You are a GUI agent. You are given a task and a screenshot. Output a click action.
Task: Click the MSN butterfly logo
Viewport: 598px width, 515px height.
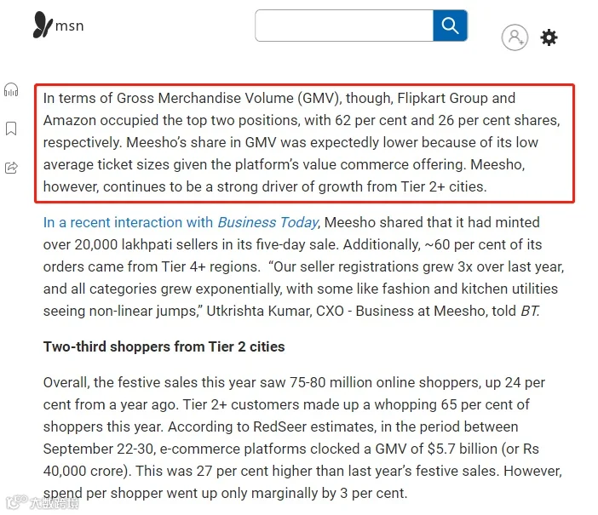pyautogui.click(x=43, y=25)
